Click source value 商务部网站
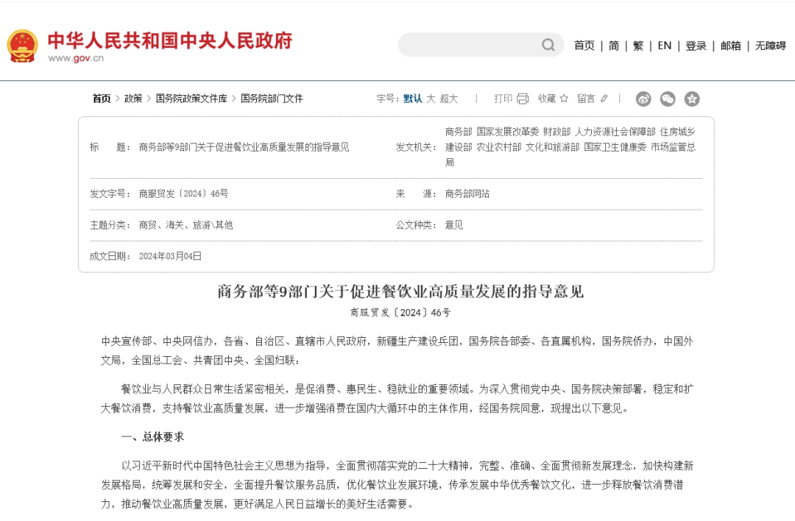The width and height of the screenshot is (795, 521). coord(467,194)
